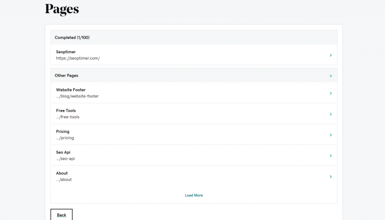Click the Other Pages section header label
The width and height of the screenshot is (385, 220).
point(67,75)
